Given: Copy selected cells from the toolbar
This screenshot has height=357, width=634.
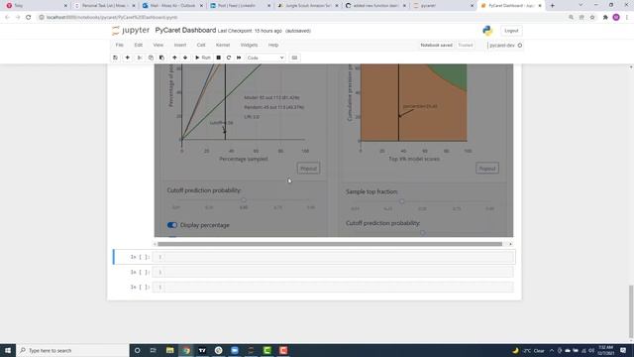Looking at the screenshot, I should click(x=151, y=58).
